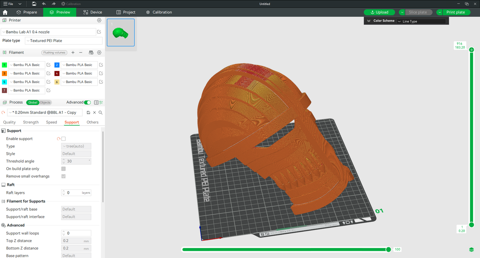Click the Home icon in the top bar
Screen dimensions: 480x258
point(5,12)
